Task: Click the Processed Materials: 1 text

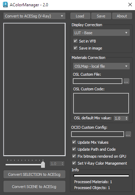Action: pyautogui.click(x=93, y=182)
